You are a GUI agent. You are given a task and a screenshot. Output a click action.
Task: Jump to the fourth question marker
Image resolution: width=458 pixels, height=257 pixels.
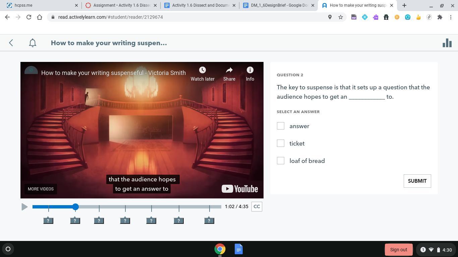coord(125,221)
